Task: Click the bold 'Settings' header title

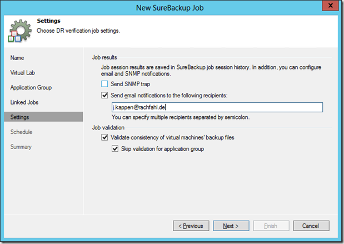Action: point(48,21)
